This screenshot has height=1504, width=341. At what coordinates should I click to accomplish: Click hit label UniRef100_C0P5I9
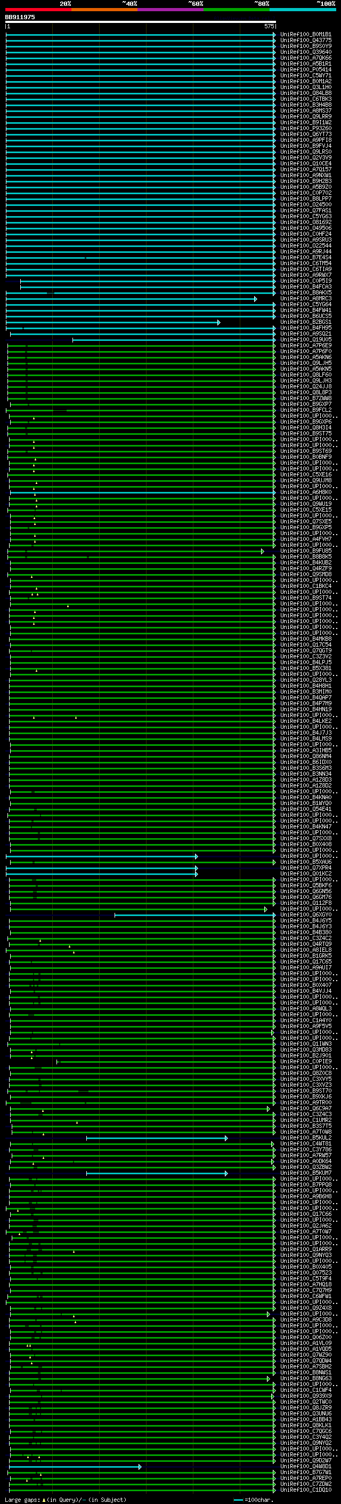pyautogui.click(x=306, y=281)
